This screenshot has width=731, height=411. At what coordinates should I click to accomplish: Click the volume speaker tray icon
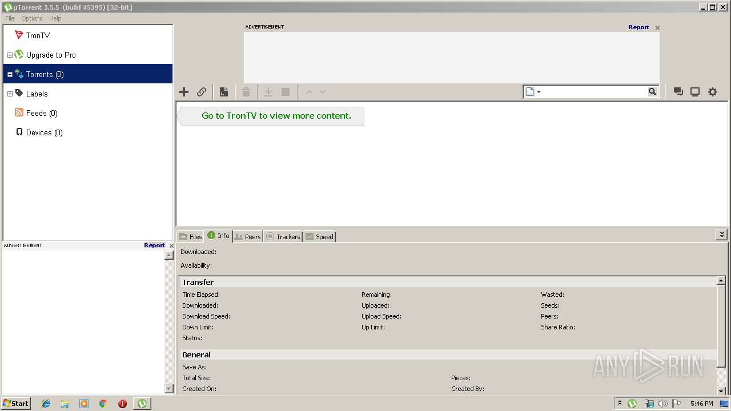(x=662, y=404)
